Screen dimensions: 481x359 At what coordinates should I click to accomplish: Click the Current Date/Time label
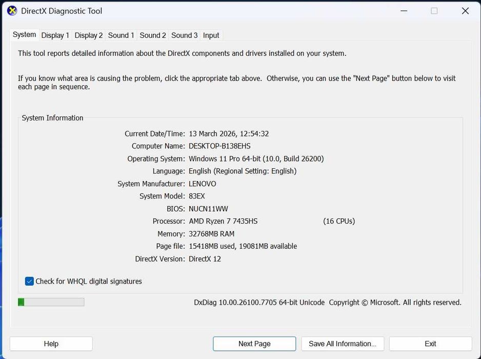coord(155,134)
